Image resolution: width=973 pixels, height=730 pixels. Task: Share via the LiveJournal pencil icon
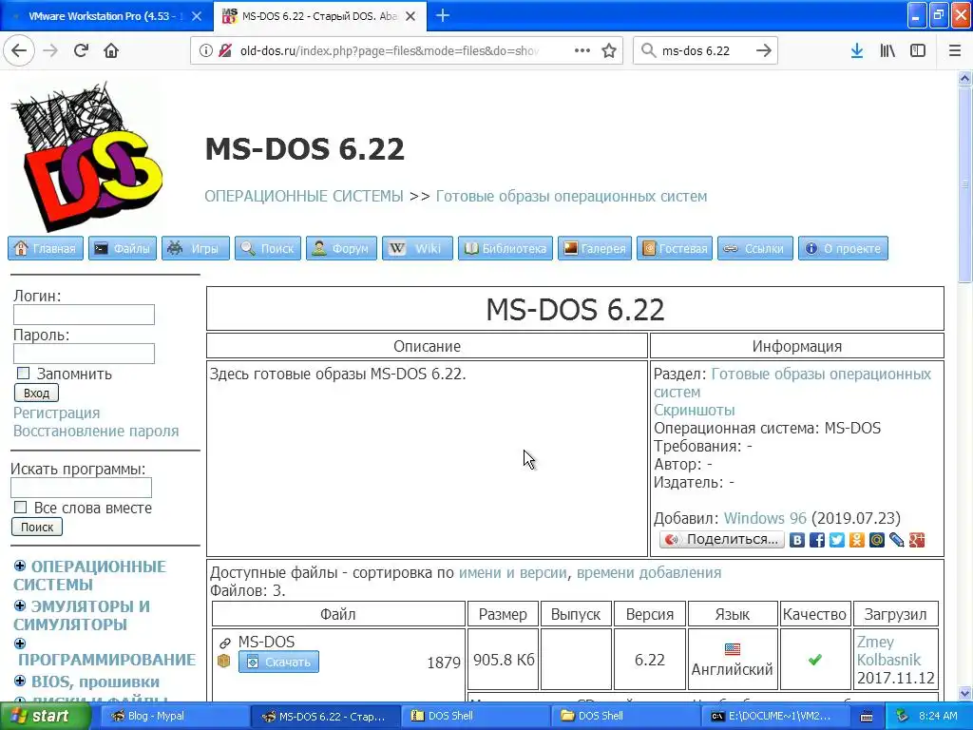point(897,540)
